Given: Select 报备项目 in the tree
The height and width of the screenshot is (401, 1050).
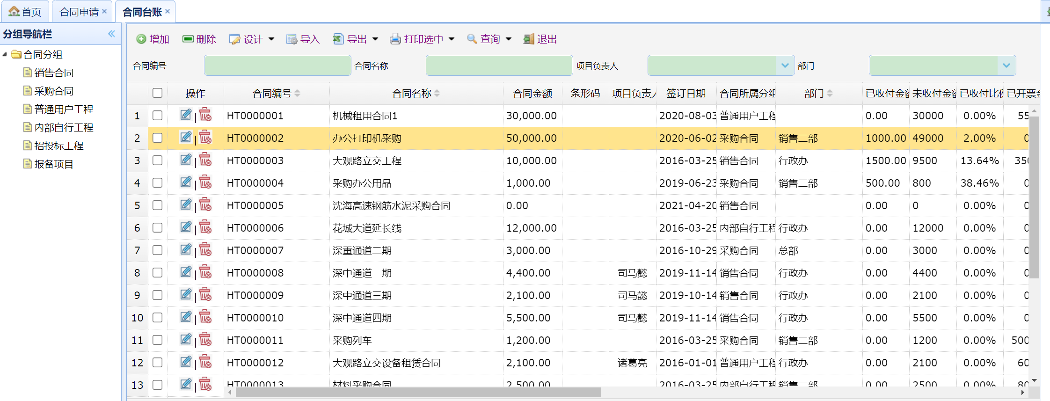Looking at the screenshot, I should pyautogui.click(x=54, y=164).
